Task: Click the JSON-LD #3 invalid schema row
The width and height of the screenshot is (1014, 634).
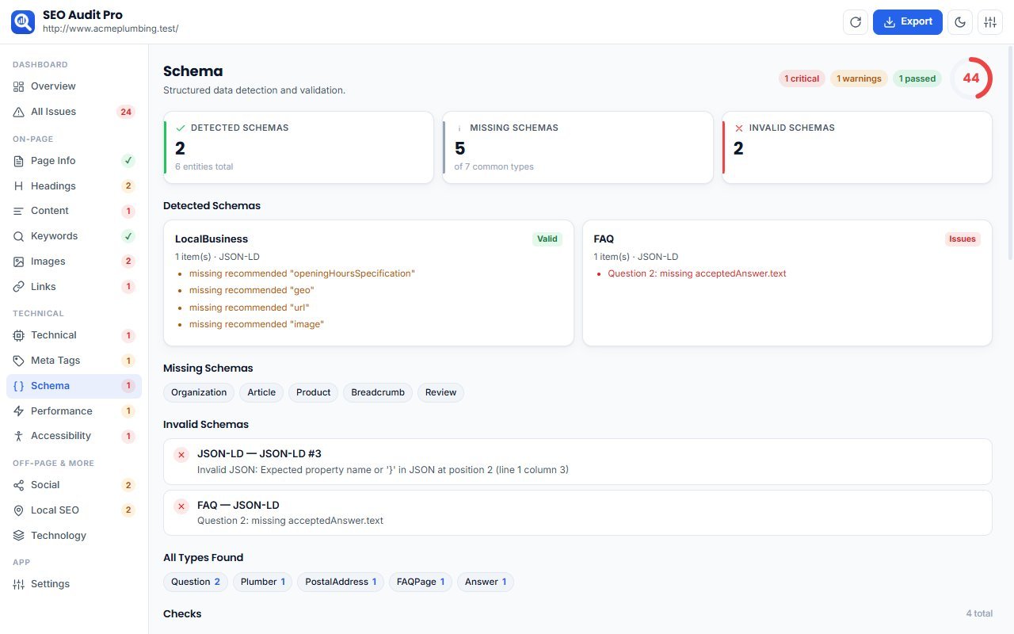Action: [x=578, y=461]
